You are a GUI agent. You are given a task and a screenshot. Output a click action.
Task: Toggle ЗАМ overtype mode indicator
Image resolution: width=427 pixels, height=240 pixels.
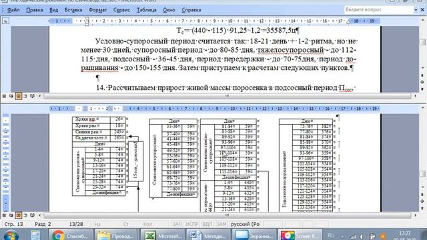tap(222, 224)
